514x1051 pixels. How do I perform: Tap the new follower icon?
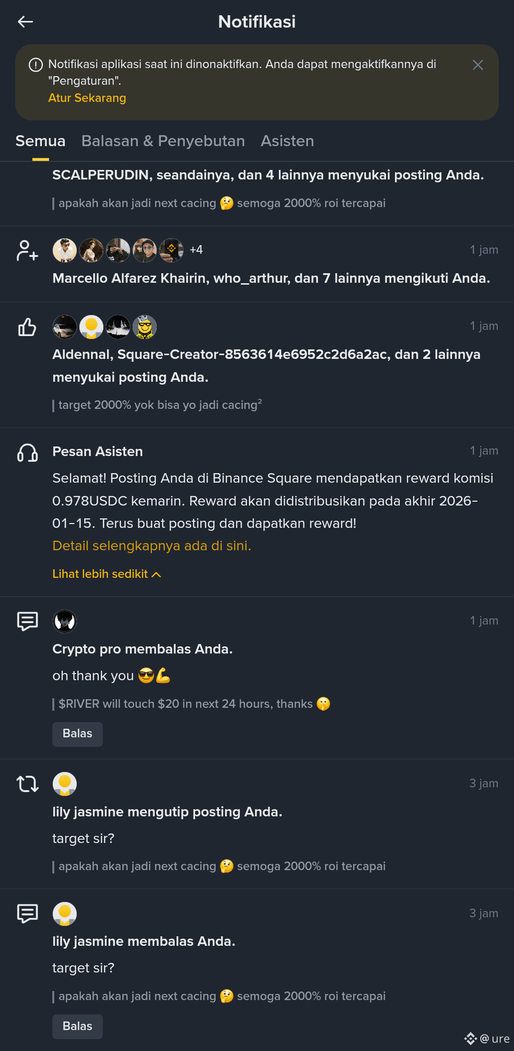click(x=28, y=250)
